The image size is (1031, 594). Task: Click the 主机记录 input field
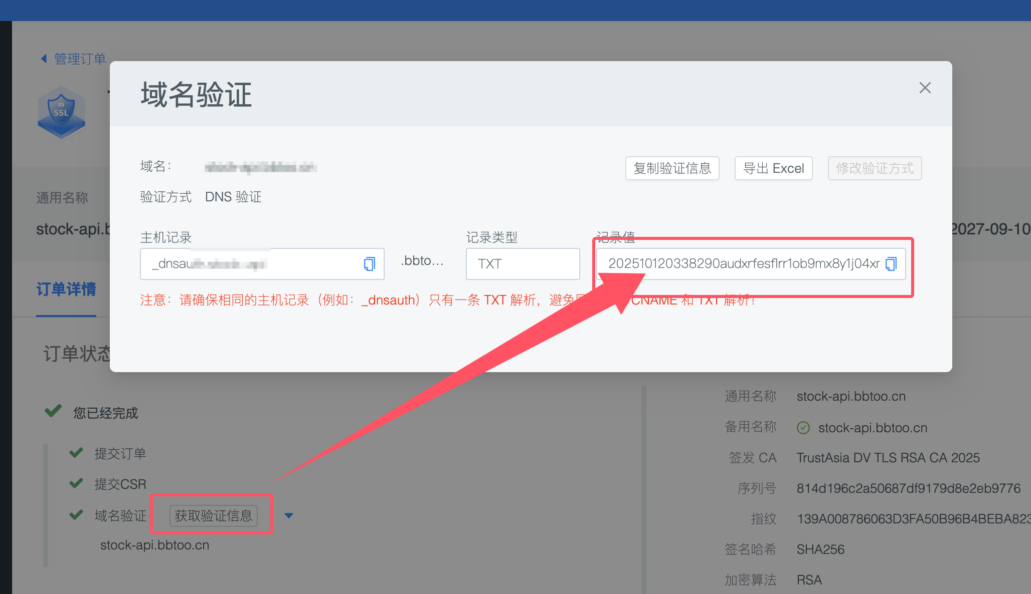[x=251, y=264]
